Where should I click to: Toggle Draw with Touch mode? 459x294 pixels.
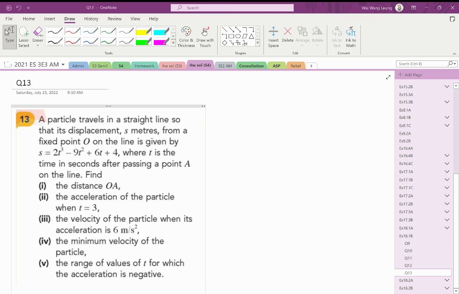(205, 37)
